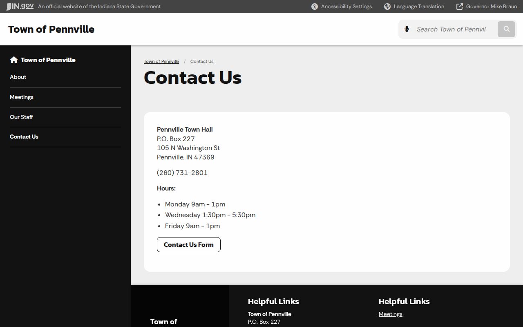Open the Contact Us Form button
The image size is (523, 327).
[x=189, y=245]
